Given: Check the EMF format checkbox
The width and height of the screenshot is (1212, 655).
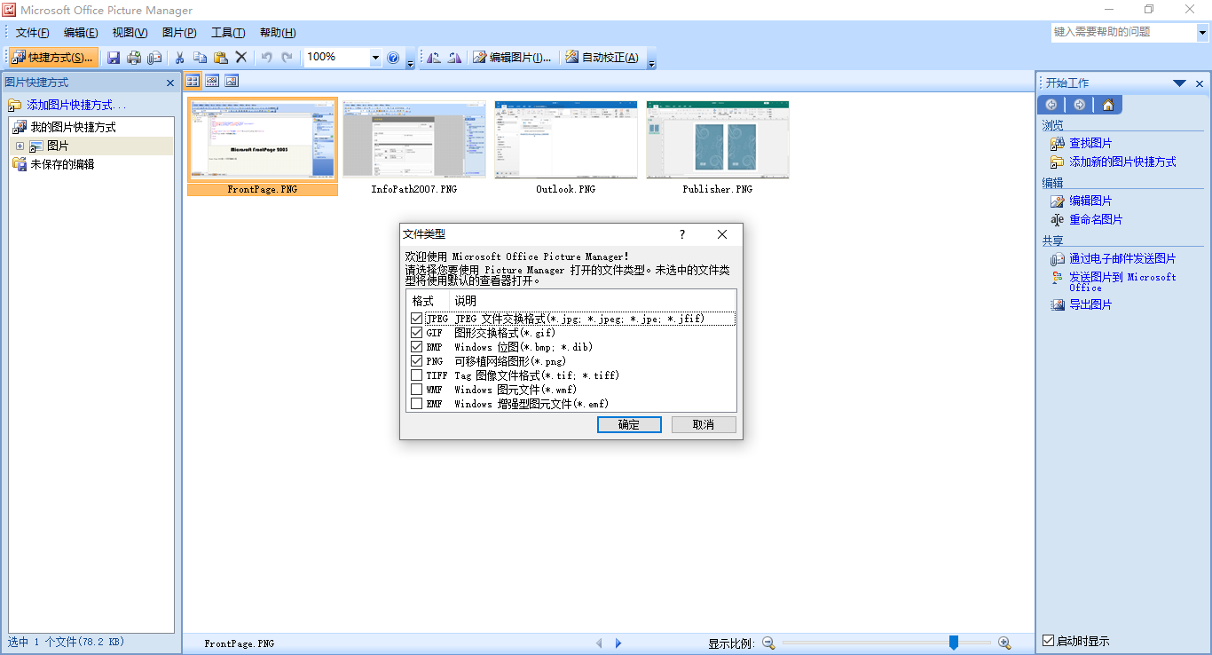Looking at the screenshot, I should (417, 404).
